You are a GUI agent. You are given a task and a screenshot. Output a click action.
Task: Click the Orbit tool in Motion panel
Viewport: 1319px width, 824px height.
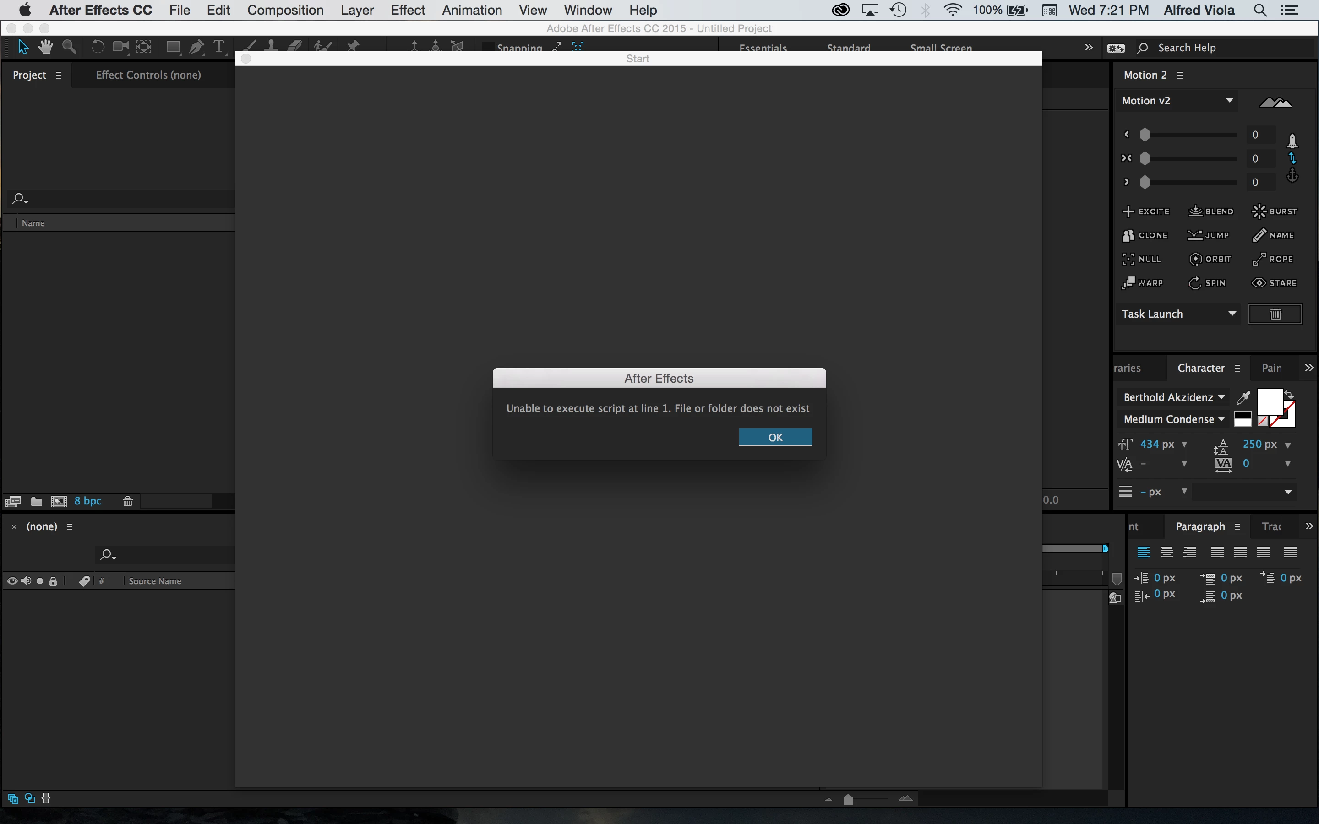click(x=1210, y=259)
